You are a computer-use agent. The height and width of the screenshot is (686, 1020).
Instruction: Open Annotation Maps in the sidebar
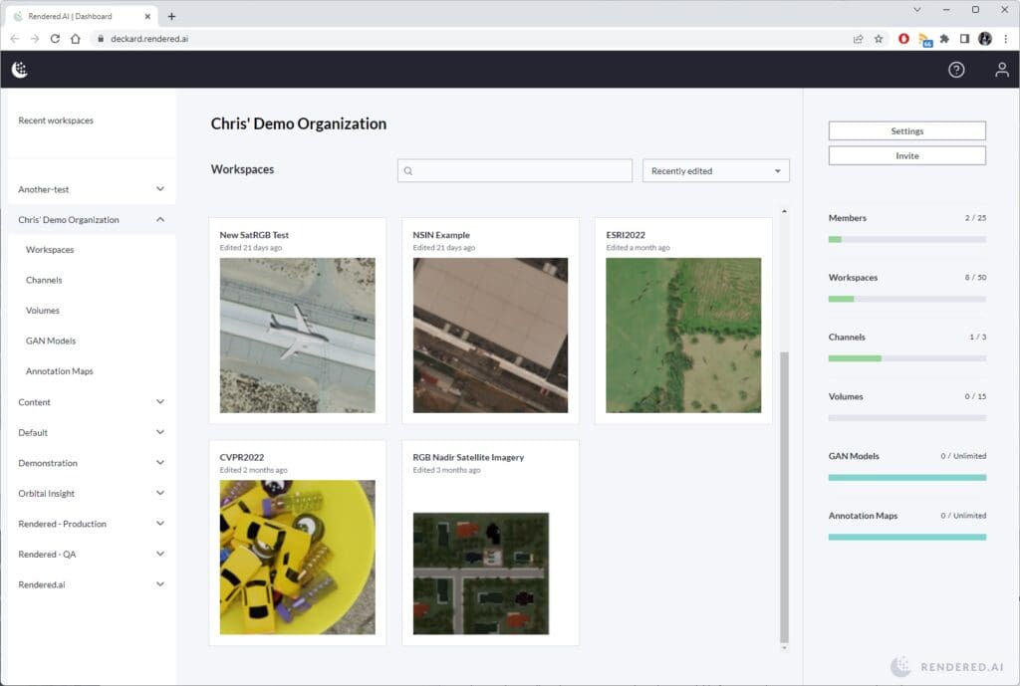click(x=60, y=371)
